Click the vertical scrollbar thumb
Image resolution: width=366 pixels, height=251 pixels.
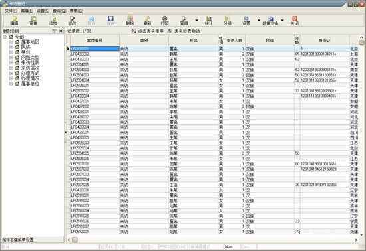tap(361, 42)
